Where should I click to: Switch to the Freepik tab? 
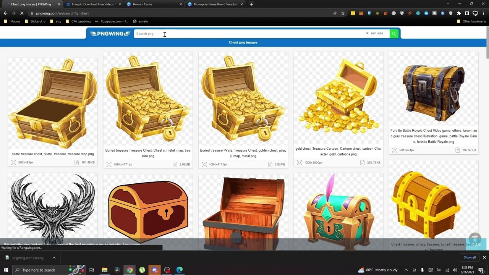[93, 4]
